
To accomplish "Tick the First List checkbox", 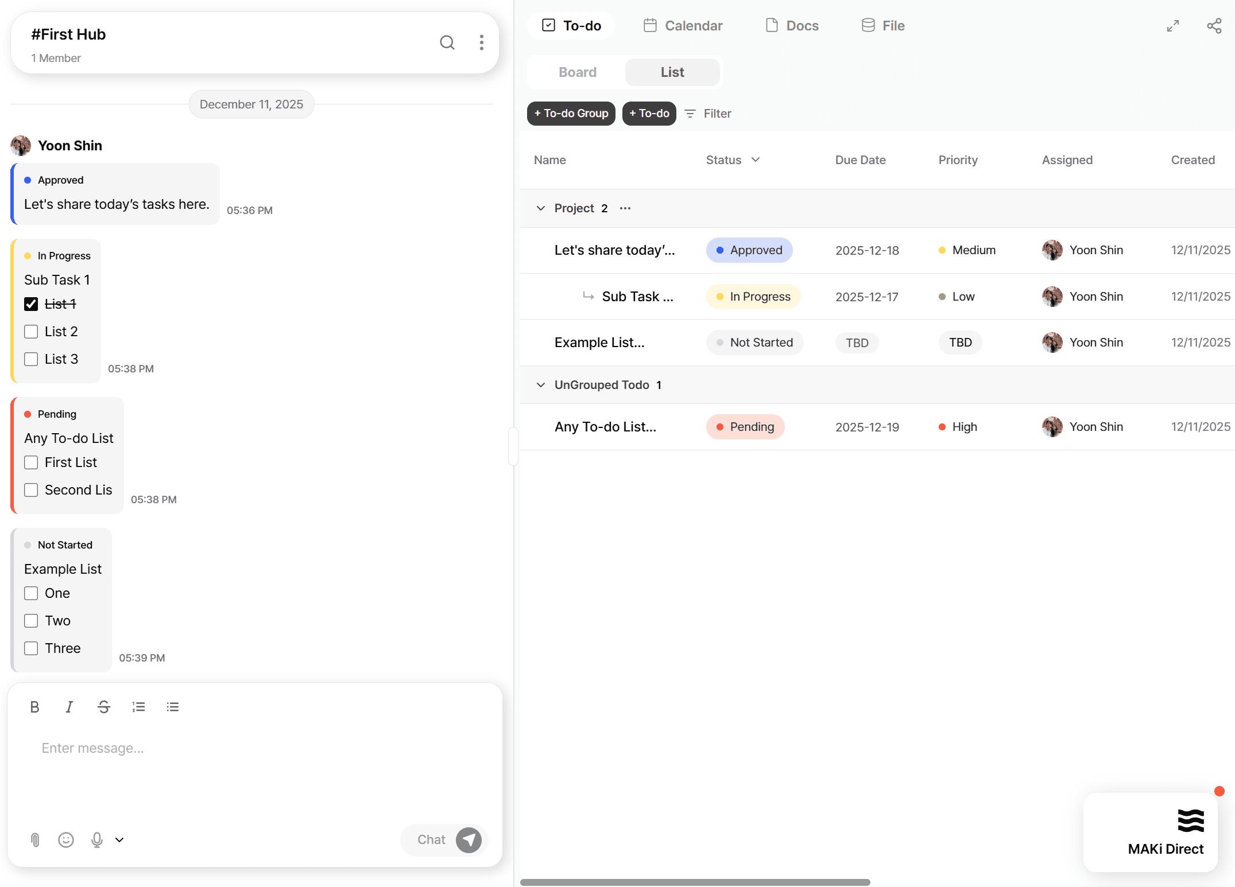I will [x=31, y=462].
